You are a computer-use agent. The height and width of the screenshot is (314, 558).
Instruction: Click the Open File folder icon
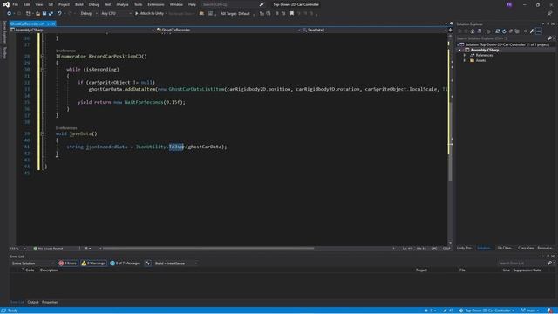[37, 14]
